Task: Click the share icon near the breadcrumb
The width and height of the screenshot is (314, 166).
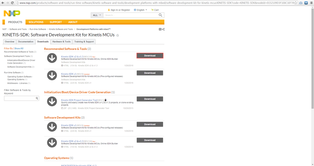Action: coord(163,29)
